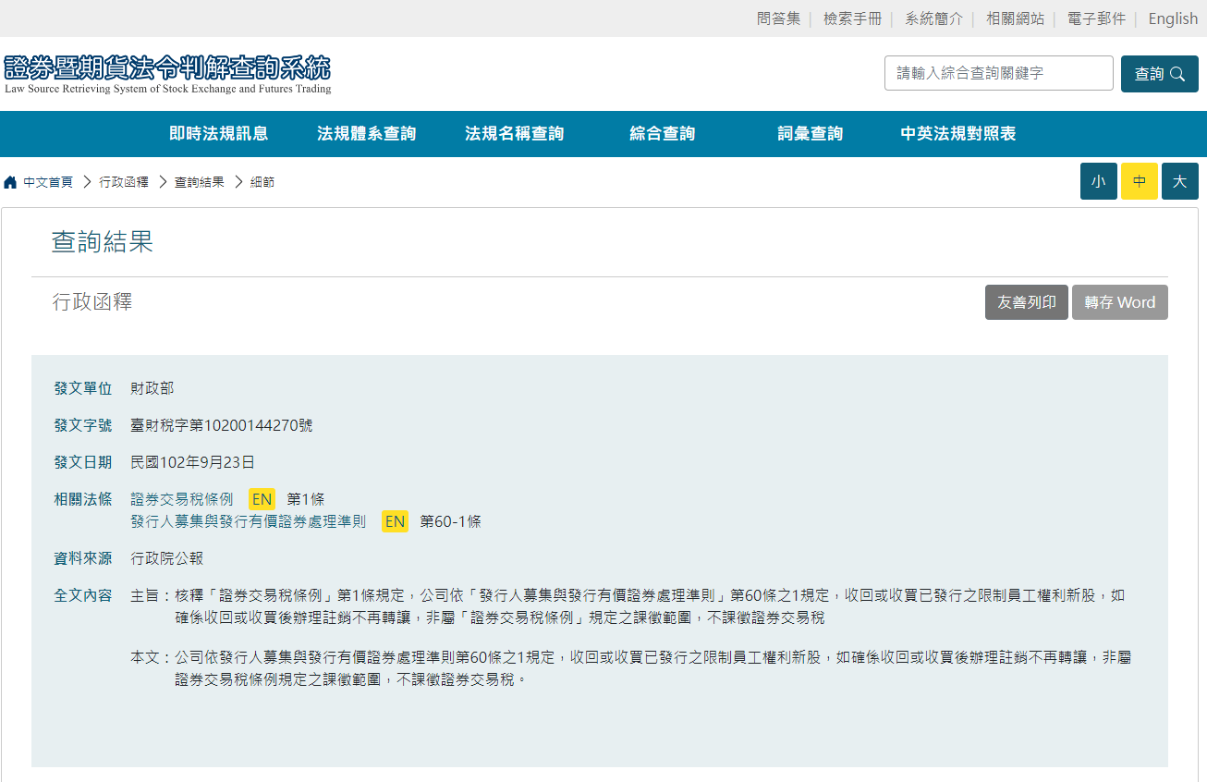Image resolution: width=1207 pixels, height=782 pixels.
Task: Open the 檢索手冊 link
Action: tap(852, 18)
